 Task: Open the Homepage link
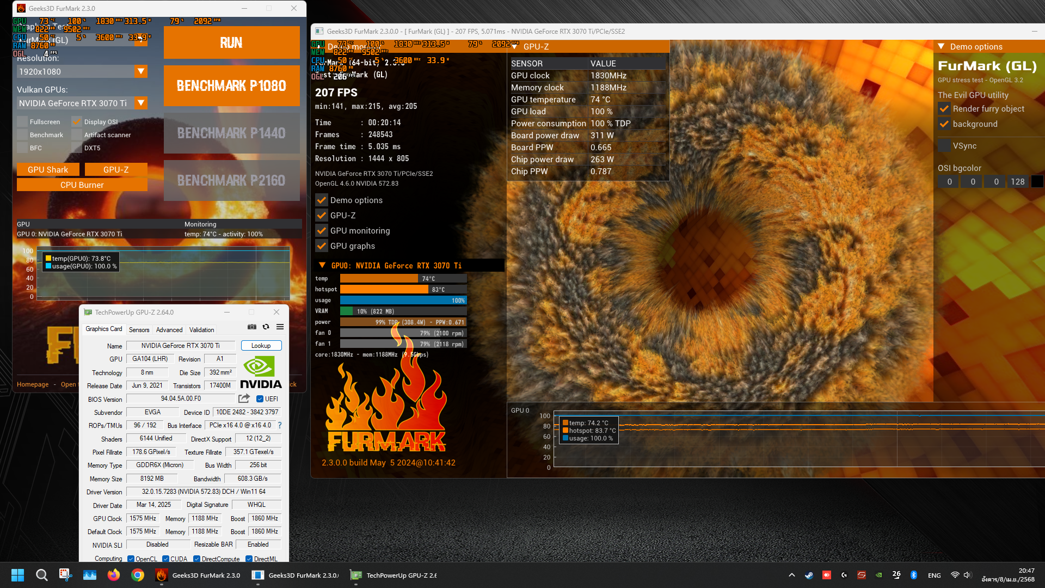coord(33,384)
